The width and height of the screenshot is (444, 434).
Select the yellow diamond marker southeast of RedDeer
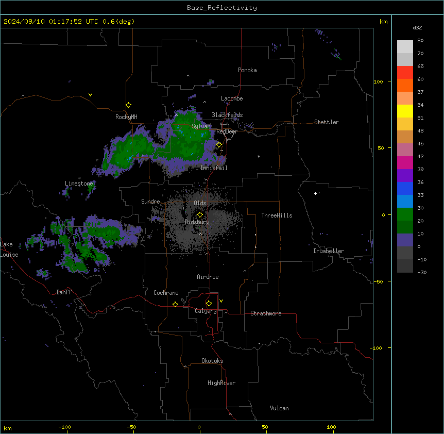tap(219, 145)
